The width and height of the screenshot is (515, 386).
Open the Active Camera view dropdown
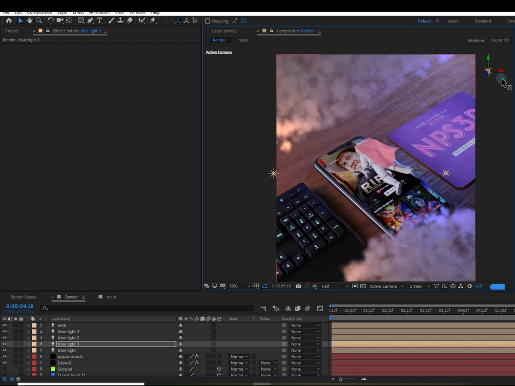click(x=386, y=286)
